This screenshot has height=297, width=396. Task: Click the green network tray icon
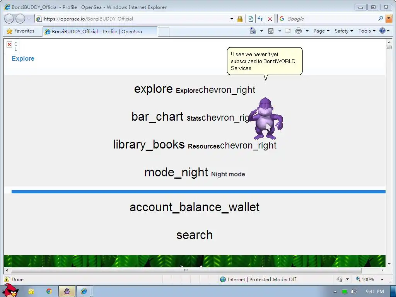345,292
